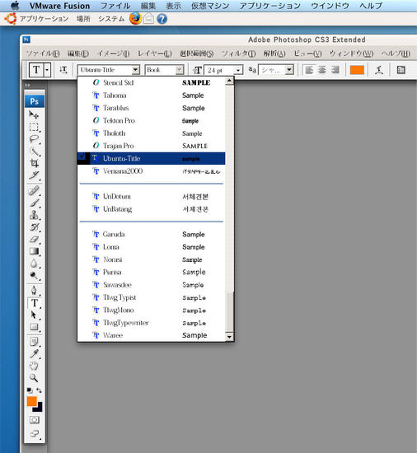Select the Notes tool
417x453 pixels.
34,342
